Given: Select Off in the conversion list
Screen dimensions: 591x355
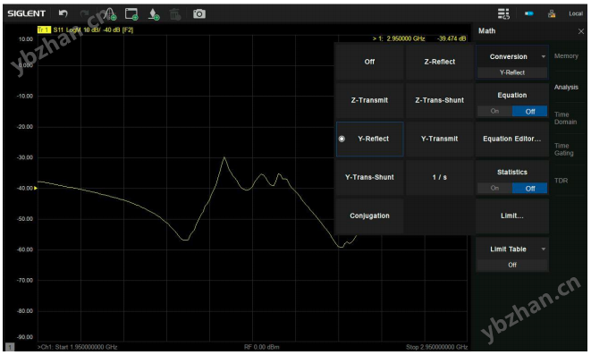Looking at the screenshot, I should [369, 62].
